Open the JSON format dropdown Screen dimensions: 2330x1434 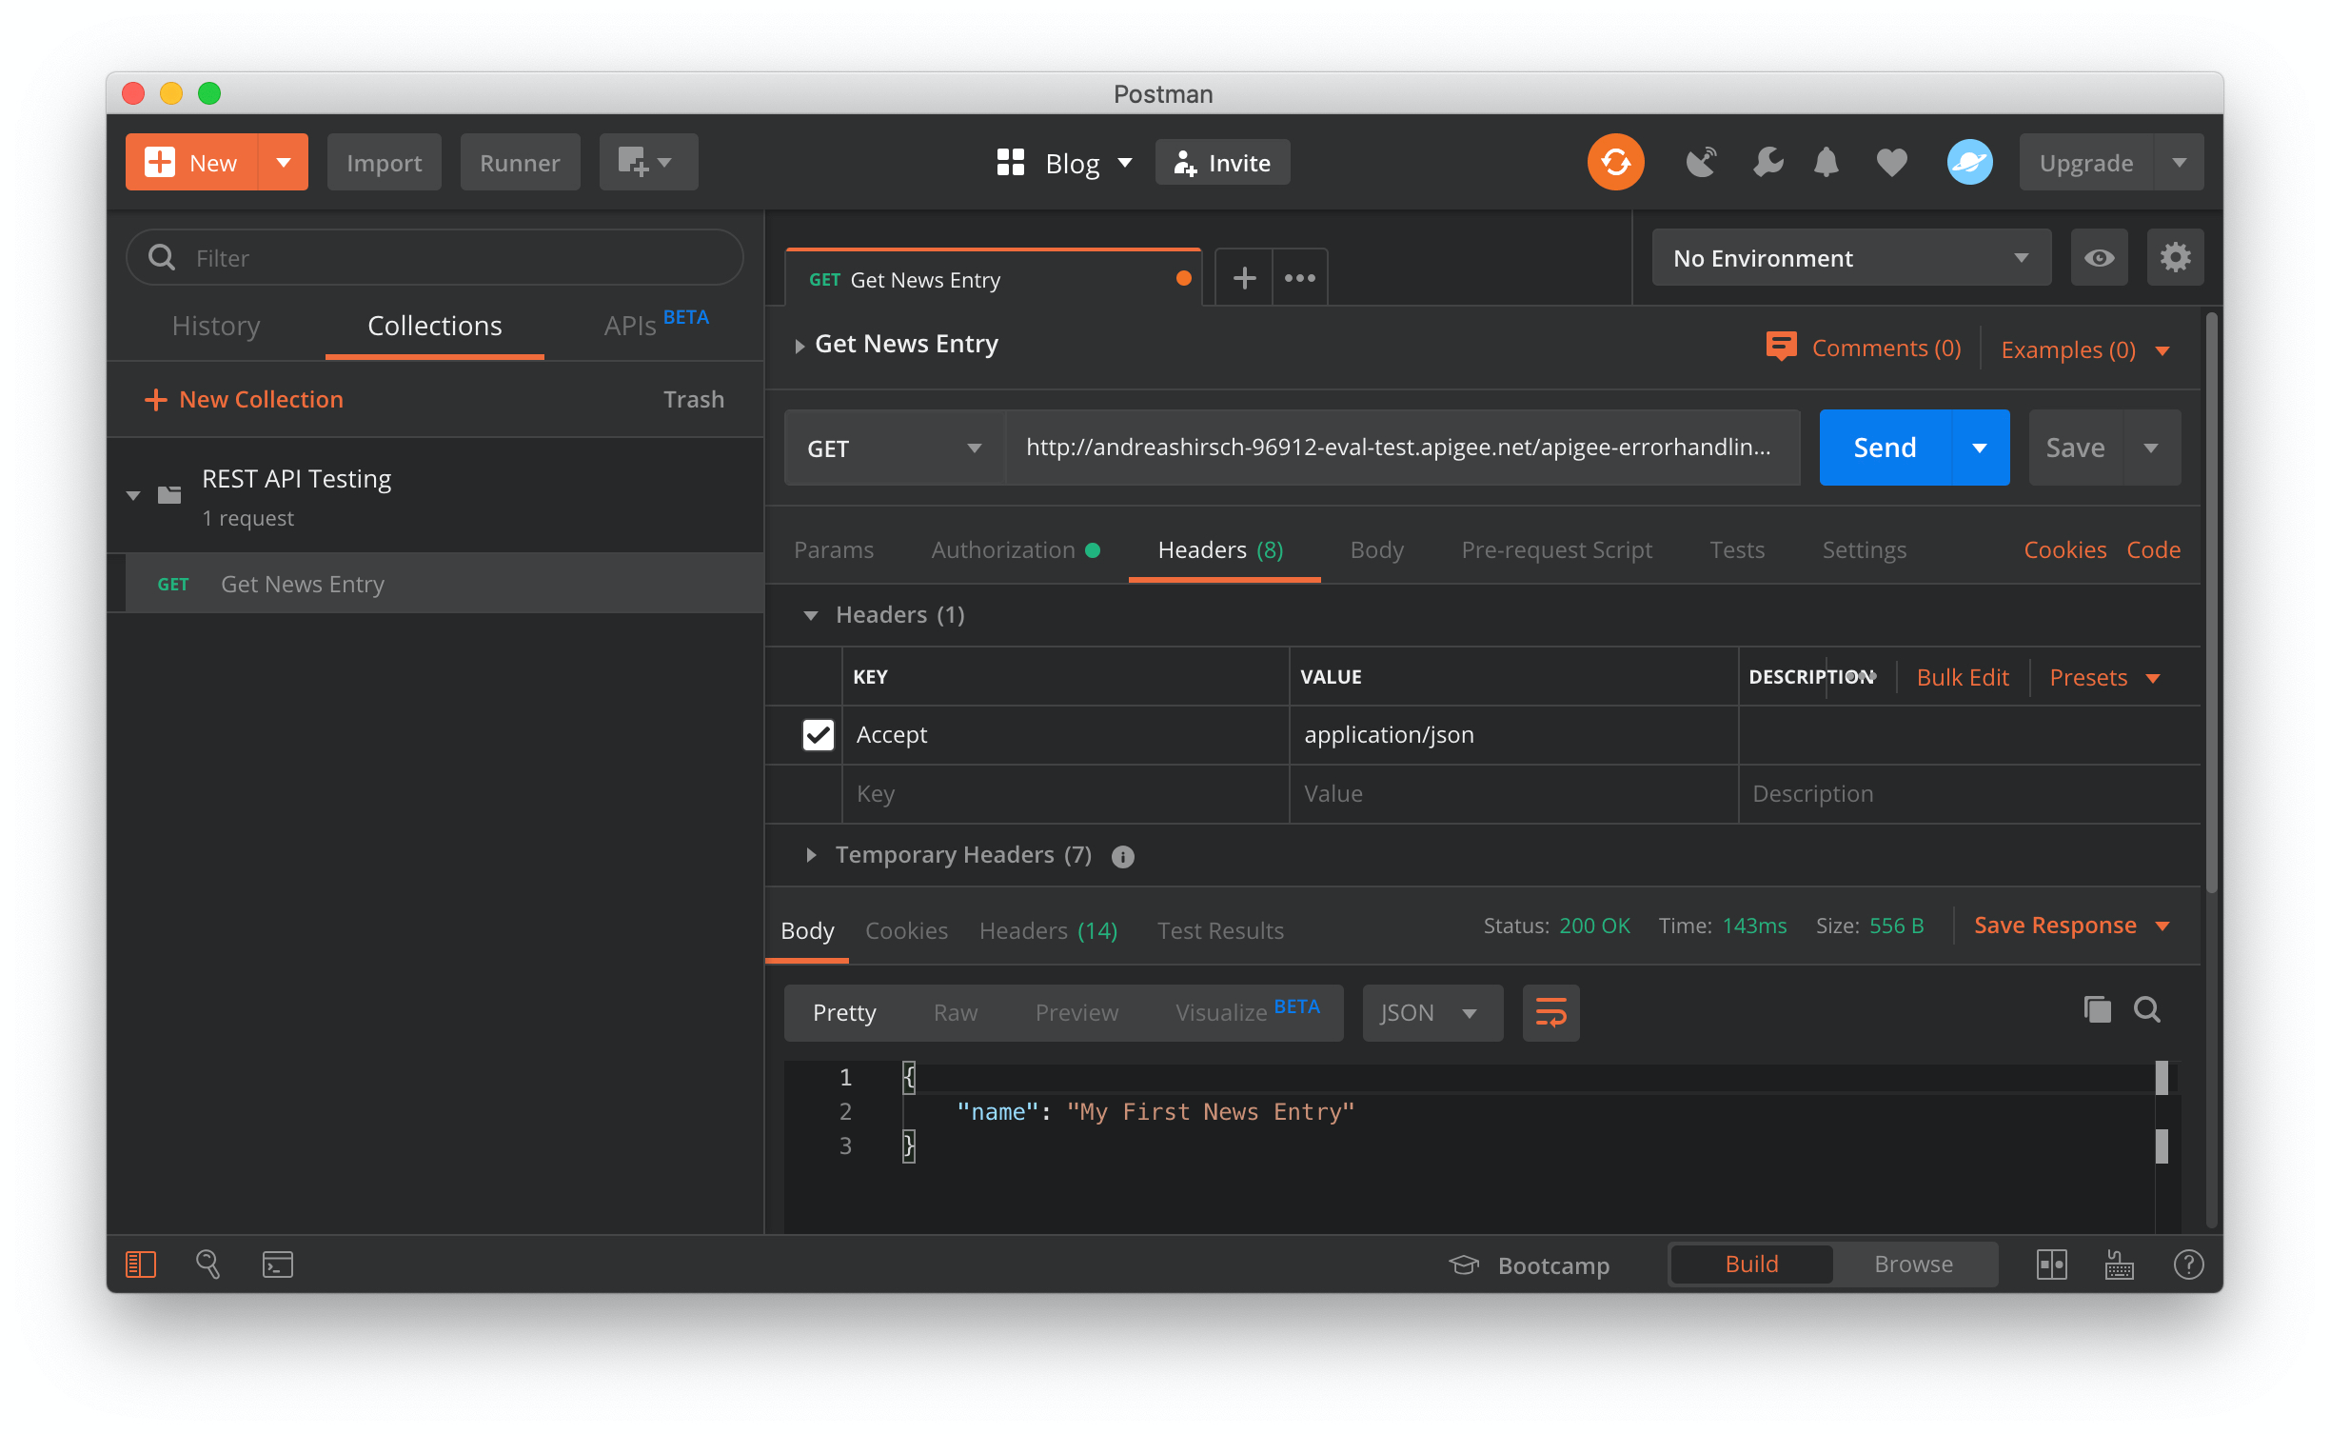pos(1432,1012)
